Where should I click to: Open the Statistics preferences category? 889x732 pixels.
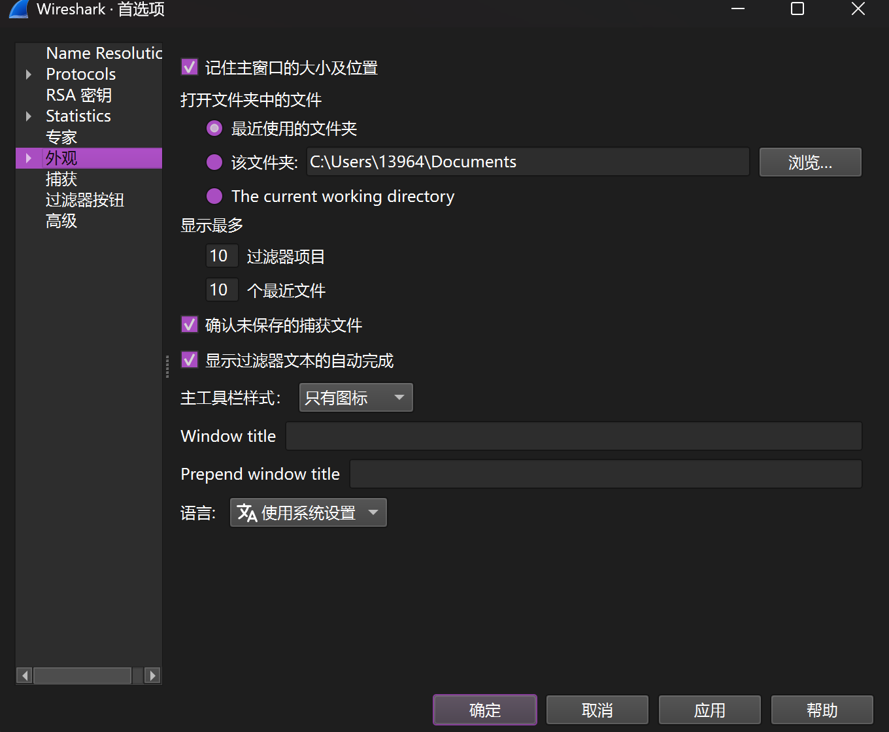(x=78, y=116)
